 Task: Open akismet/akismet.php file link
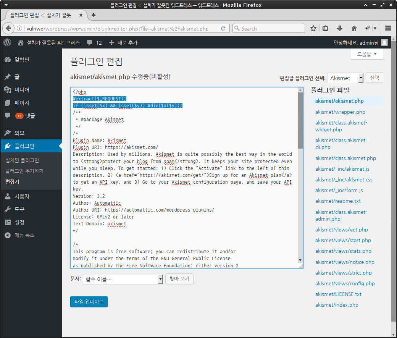pos(339,101)
